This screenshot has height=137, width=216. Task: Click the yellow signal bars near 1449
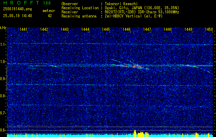196,135
